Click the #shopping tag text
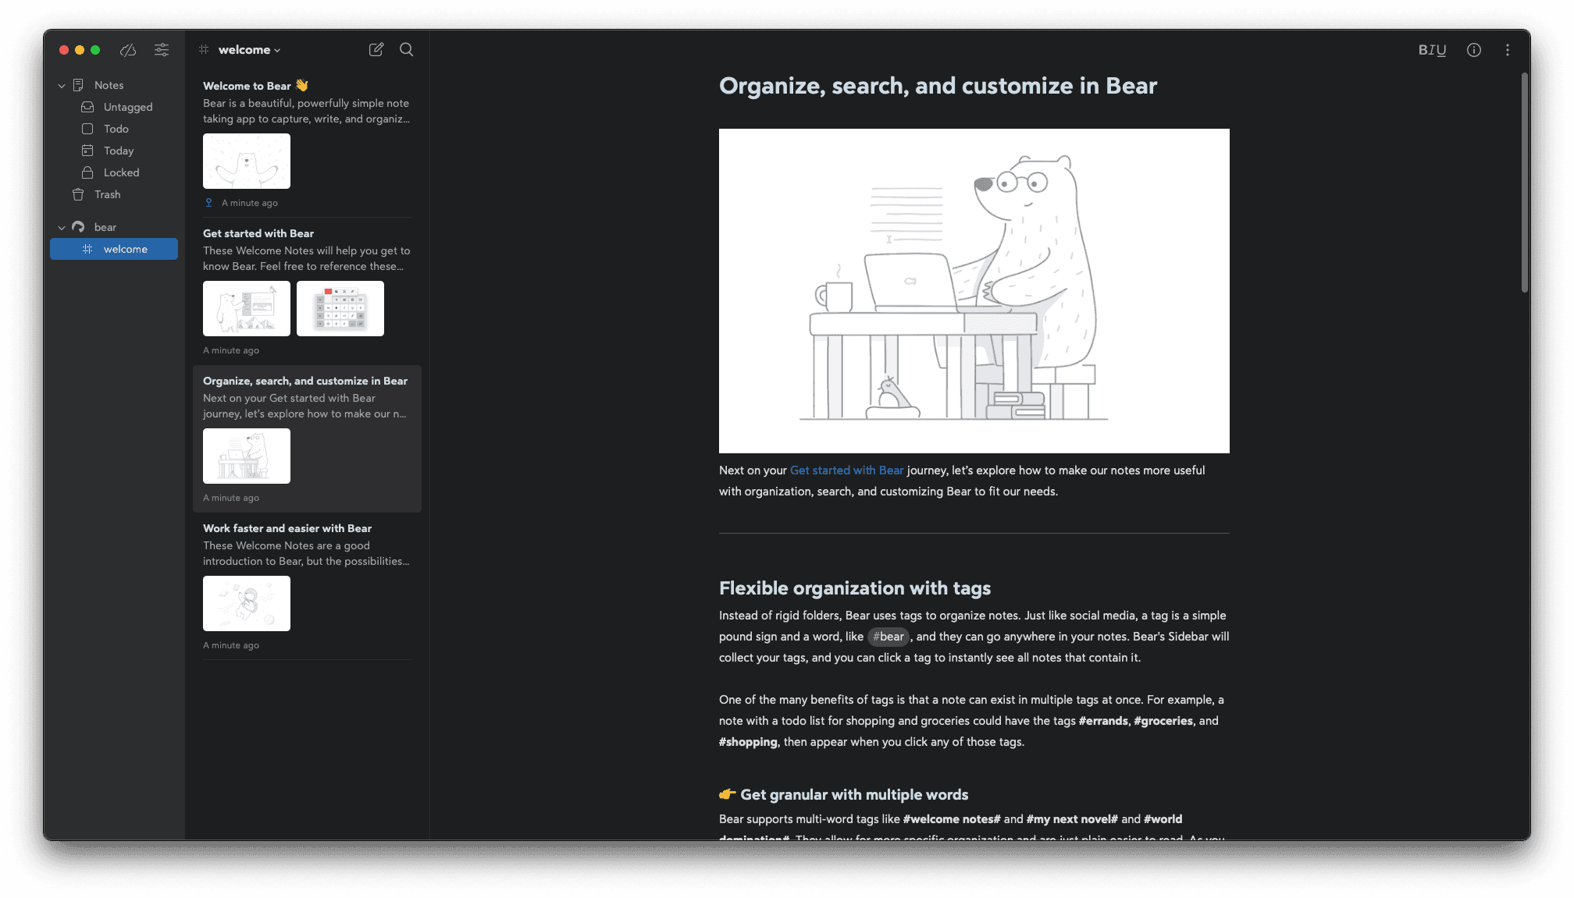This screenshot has height=898, width=1574. click(748, 742)
